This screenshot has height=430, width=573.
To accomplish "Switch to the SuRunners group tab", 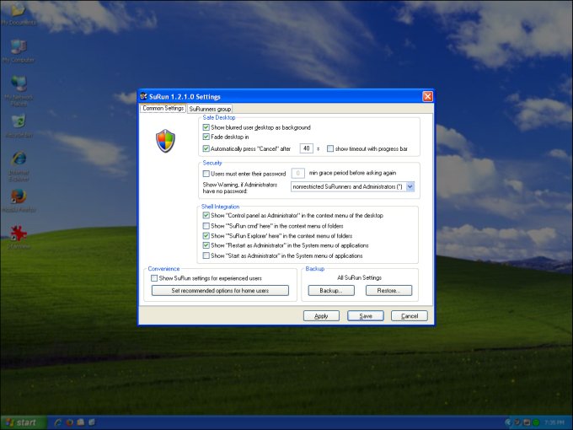I will [x=210, y=109].
